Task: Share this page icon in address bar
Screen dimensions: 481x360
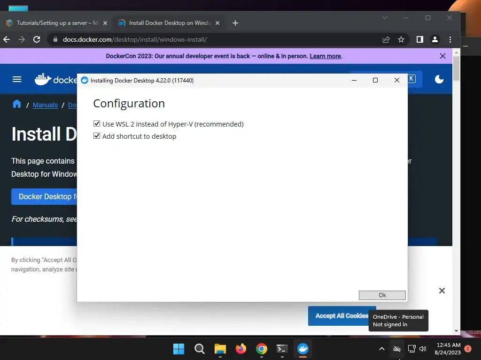Action: (x=386, y=39)
